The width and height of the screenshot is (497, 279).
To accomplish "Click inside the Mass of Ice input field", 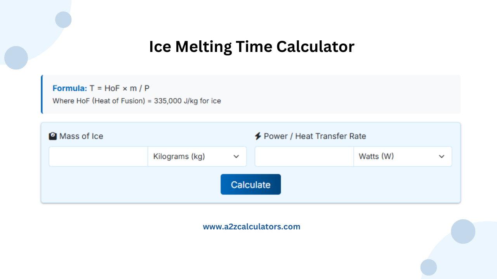I will coord(98,156).
